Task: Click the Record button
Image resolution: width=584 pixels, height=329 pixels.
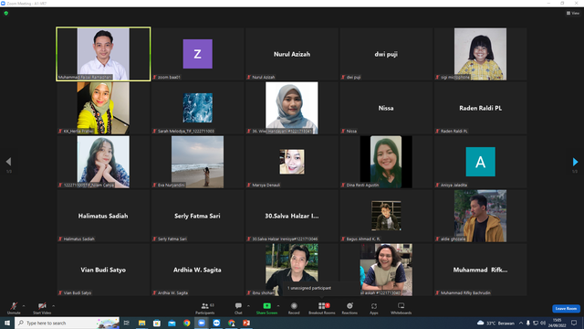Action: (x=294, y=308)
